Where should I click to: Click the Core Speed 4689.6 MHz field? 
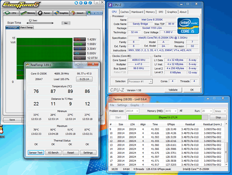(139, 60)
